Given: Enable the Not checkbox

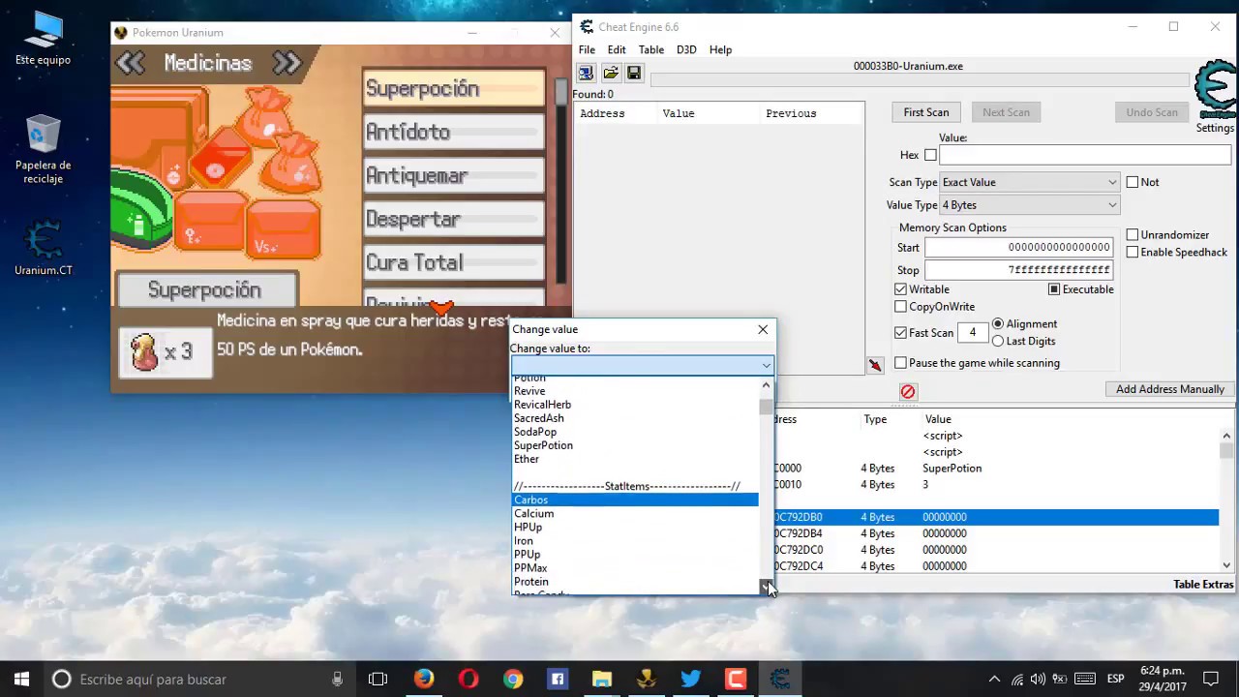Looking at the screenshot, I should (1133, 182).
